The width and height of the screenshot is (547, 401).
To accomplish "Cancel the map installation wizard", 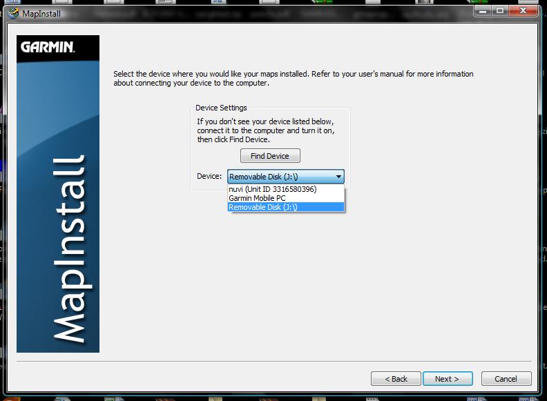I will tap(507, 379).
